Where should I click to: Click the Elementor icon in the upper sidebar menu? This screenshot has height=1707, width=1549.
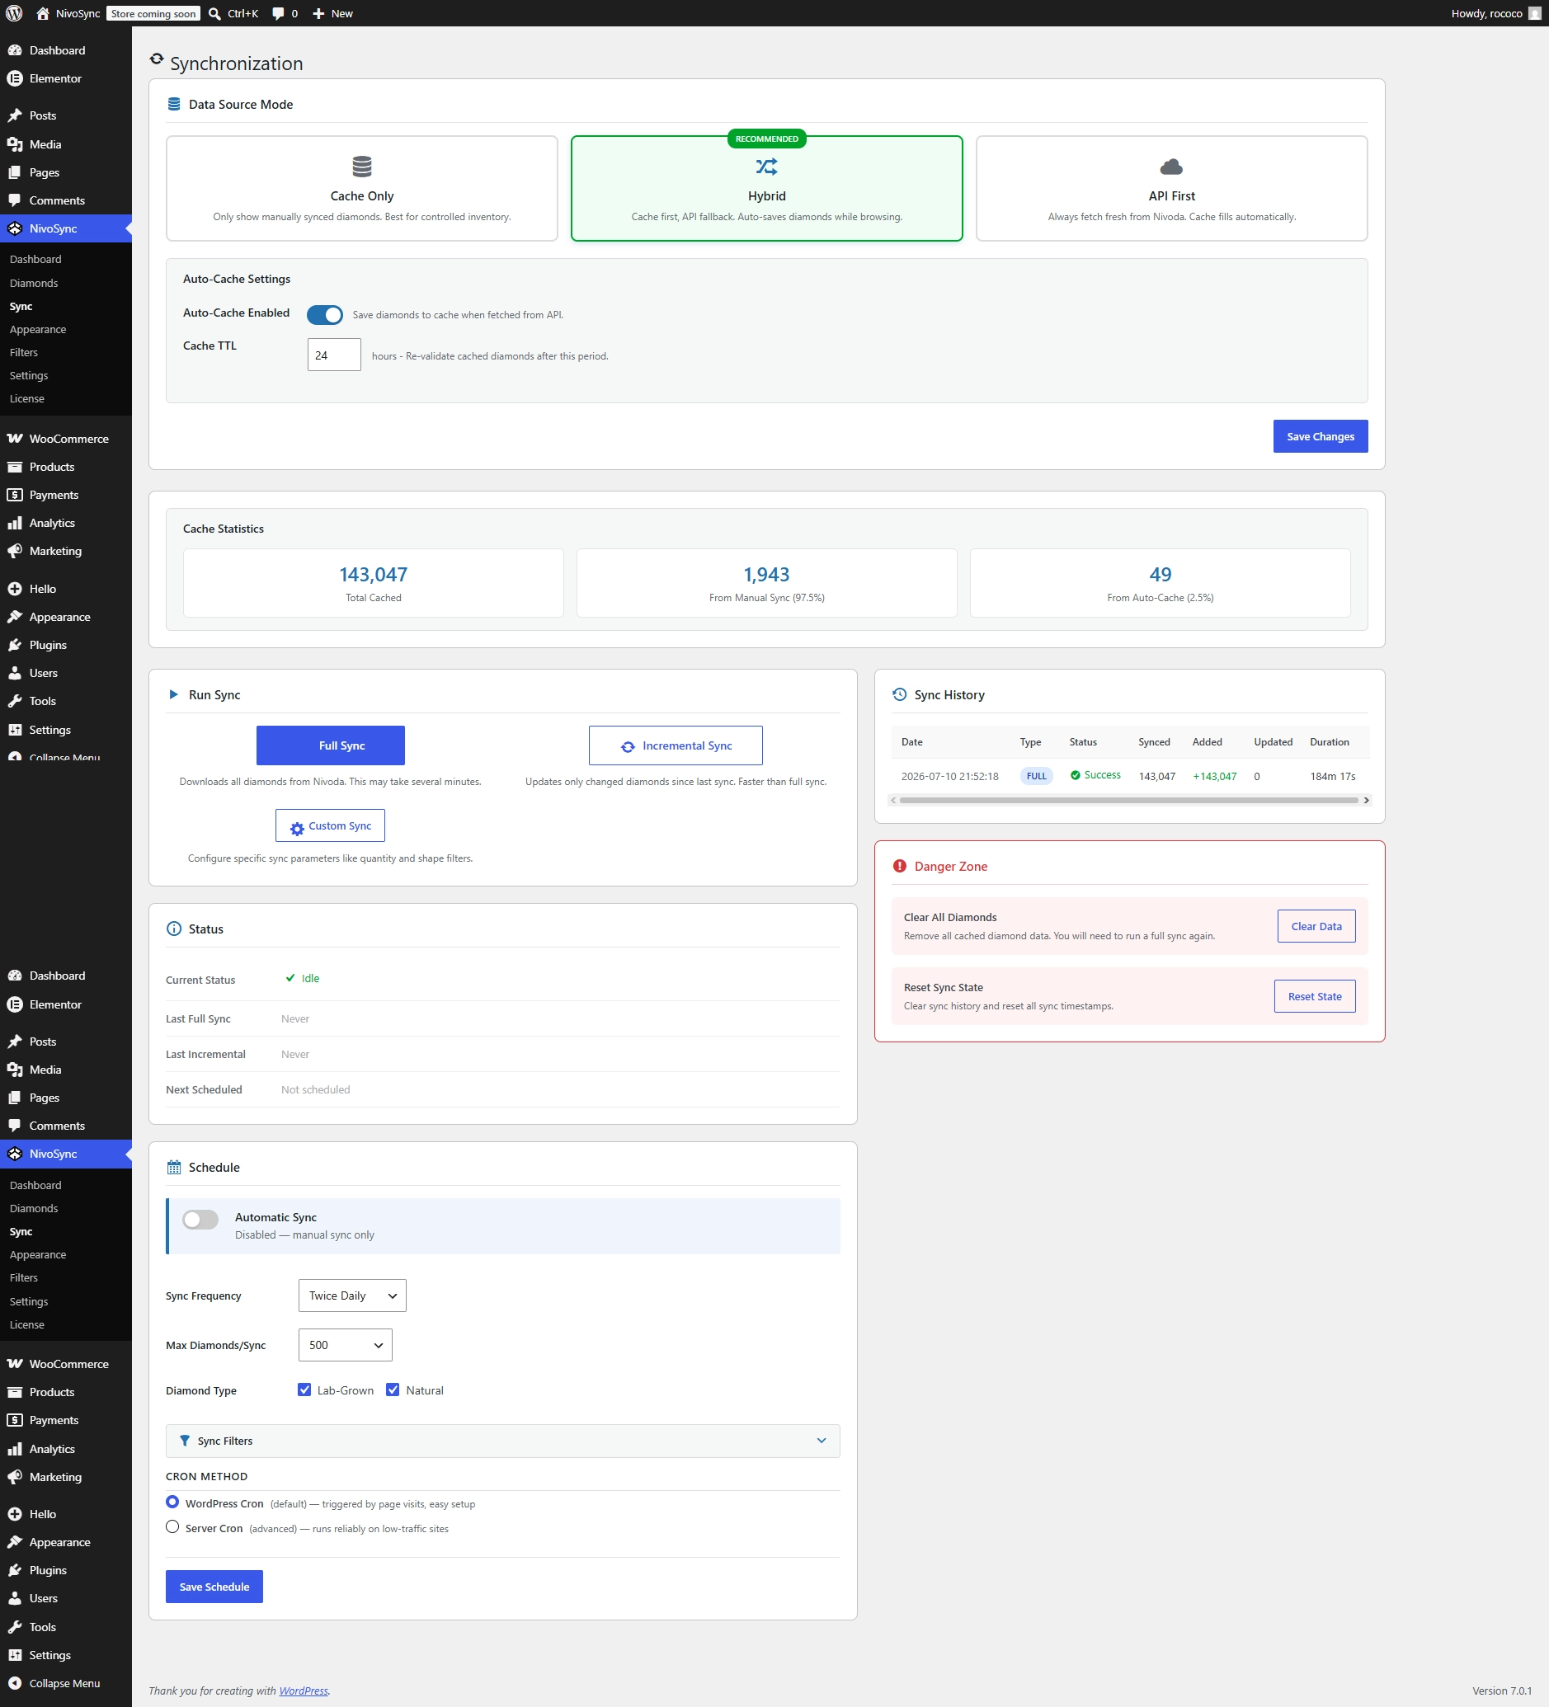pos(14,78)
